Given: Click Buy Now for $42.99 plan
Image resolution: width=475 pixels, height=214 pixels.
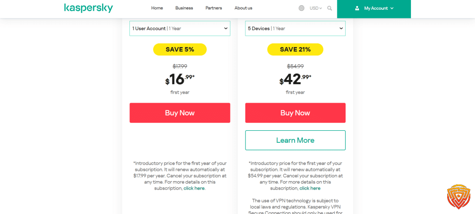Looking at the screenshot, I should (x=295, y=113).
